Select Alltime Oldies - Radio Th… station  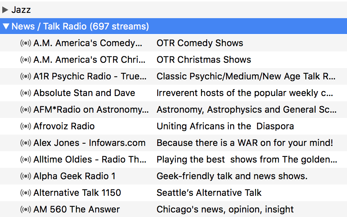pos(90,160)
